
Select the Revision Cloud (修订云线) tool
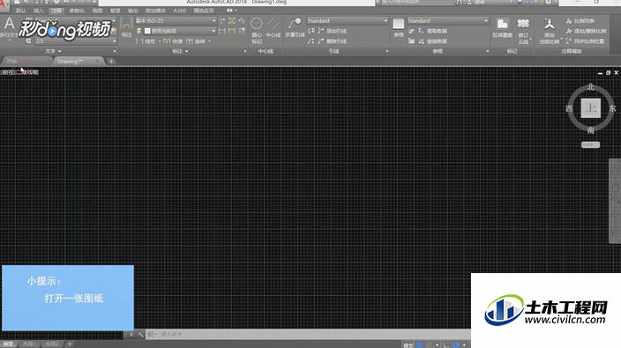point(523,31)
